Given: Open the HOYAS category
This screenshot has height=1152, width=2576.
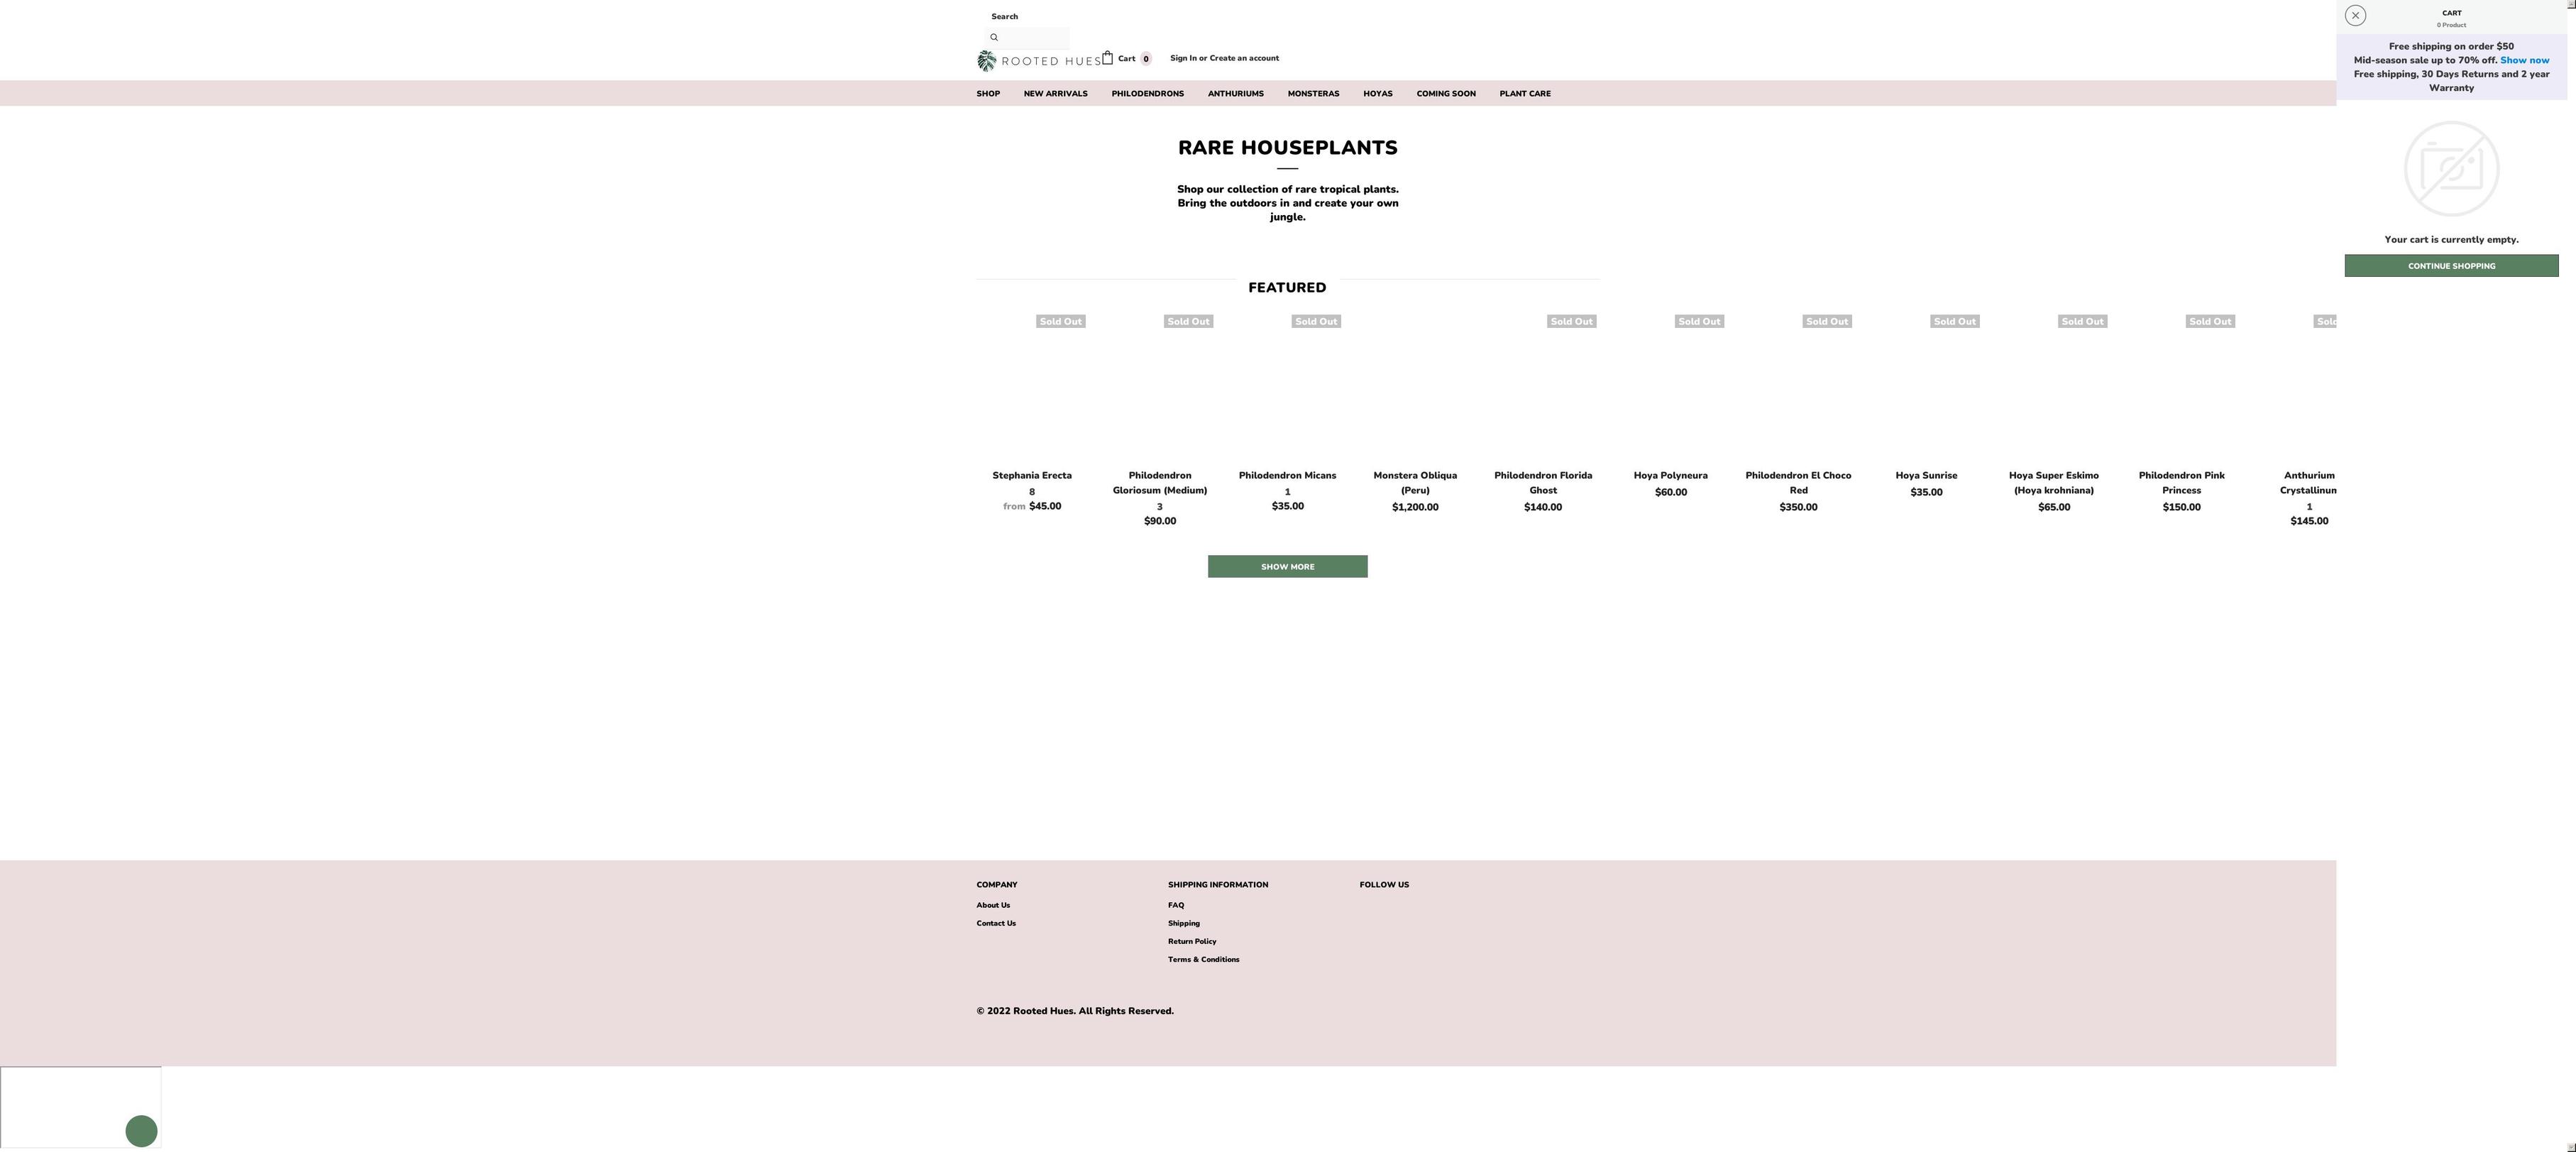Looking at the screenshot, I should point(1377,94).
